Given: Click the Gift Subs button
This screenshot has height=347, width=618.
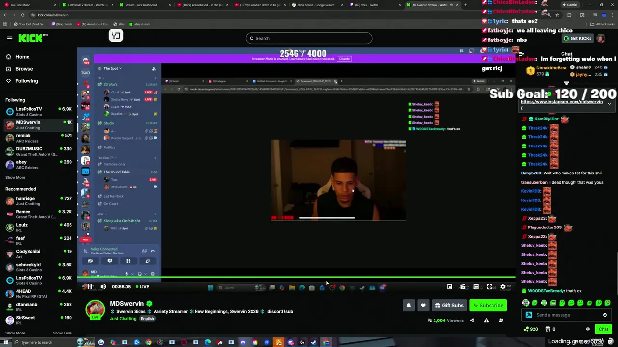Looking at the screenshot, I should 449,305.
